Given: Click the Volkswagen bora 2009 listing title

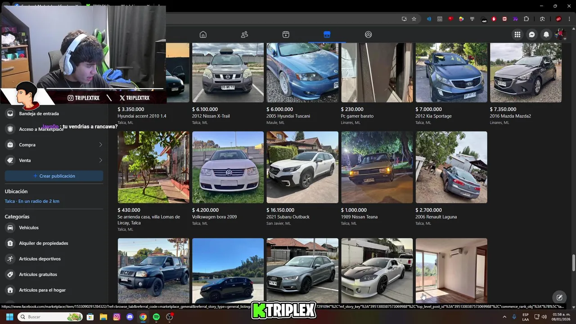Looking at the screenshot, I should [x=214, y=217].
